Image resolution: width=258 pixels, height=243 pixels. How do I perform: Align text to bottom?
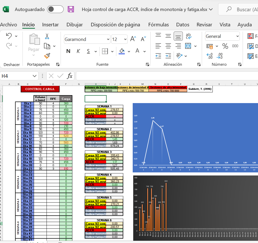coord(178,36)
